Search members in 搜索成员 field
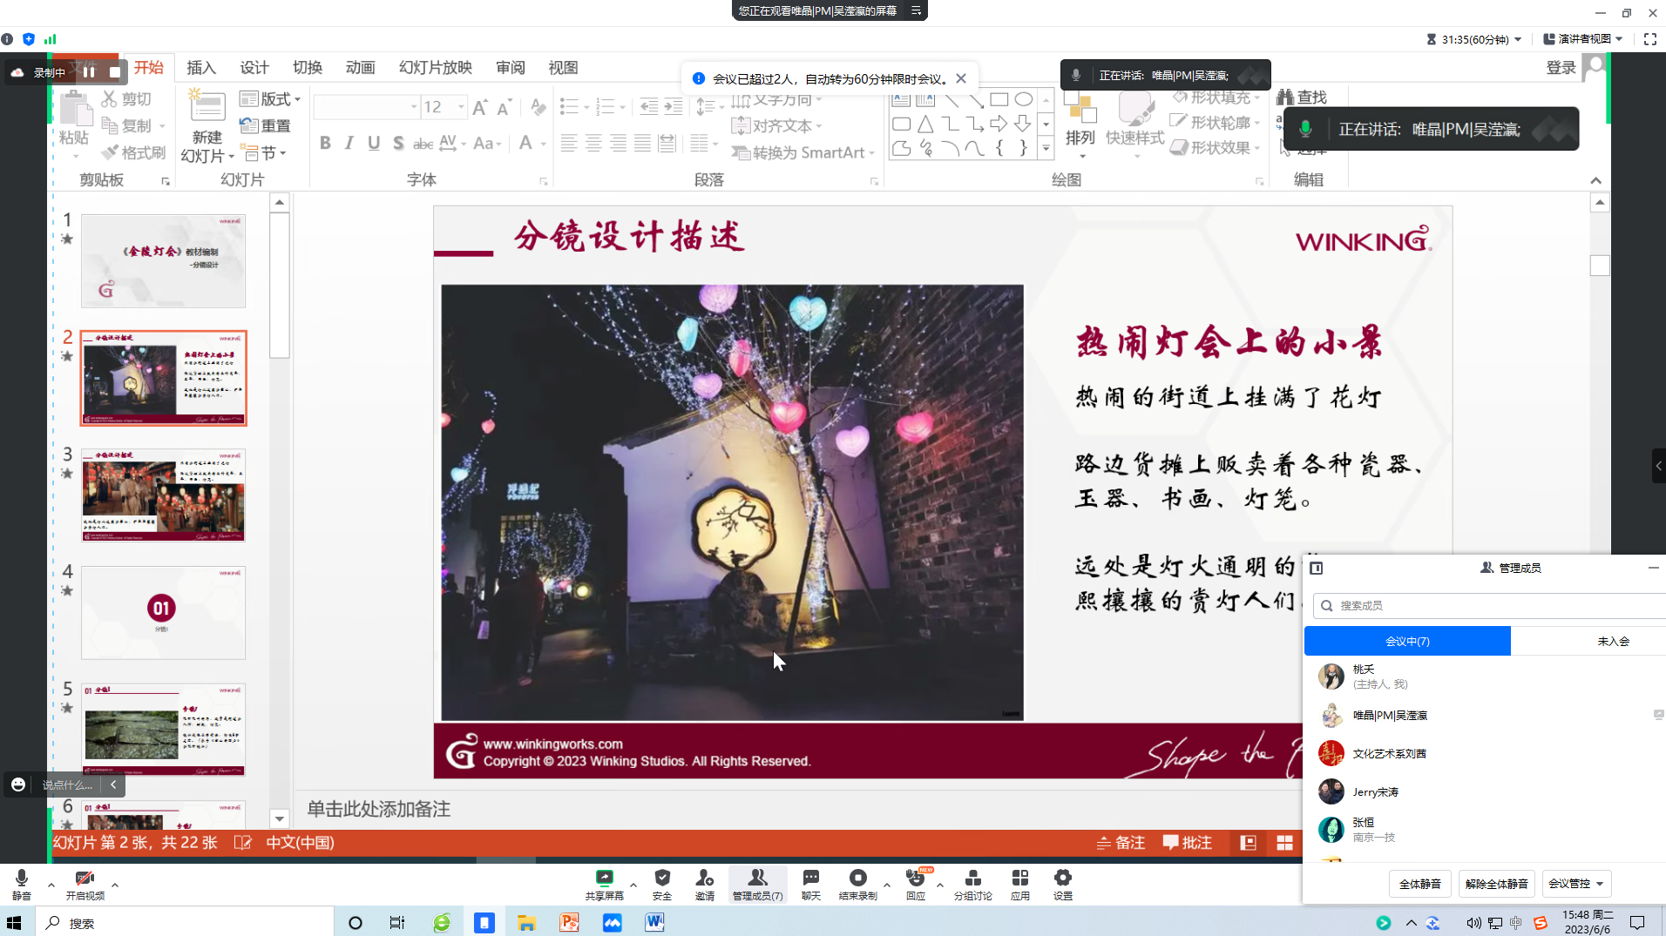This screenshot has width=1666, height=936. pyautogui.click(x=1492, y=605)
